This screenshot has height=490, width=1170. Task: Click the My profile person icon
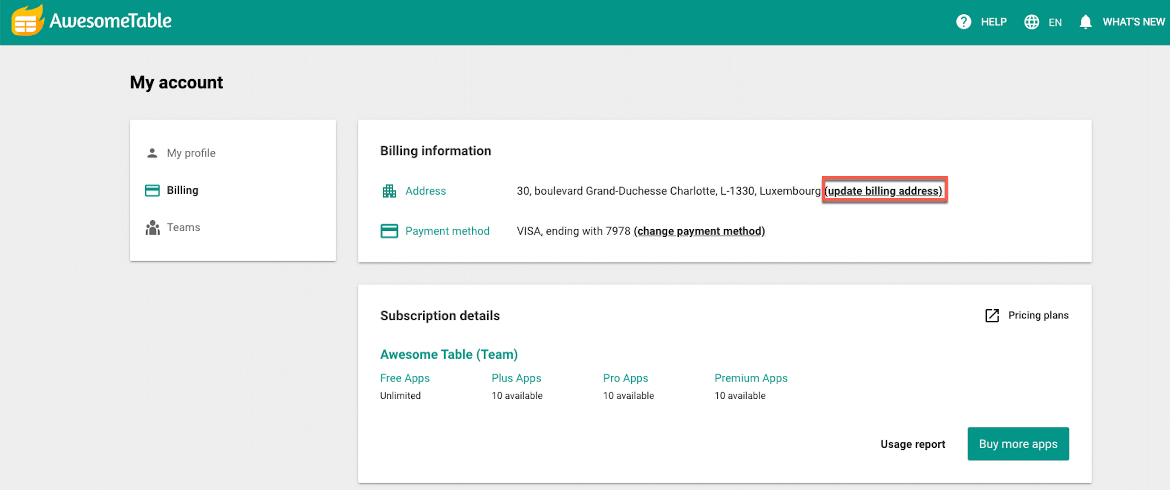tap(152, 153)
